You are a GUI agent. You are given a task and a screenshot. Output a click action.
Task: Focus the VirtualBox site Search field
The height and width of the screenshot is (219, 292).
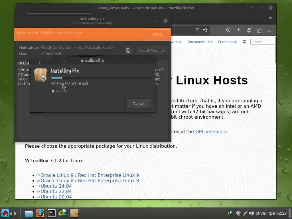tap(263, 42)
